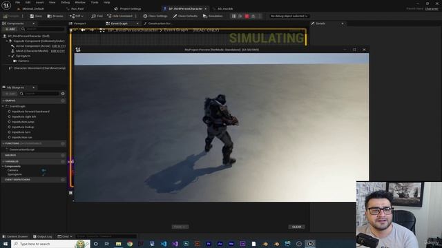Open the Content Drawer
The image size is (442, 248).
pyautogui.click(x=15, y=236)
